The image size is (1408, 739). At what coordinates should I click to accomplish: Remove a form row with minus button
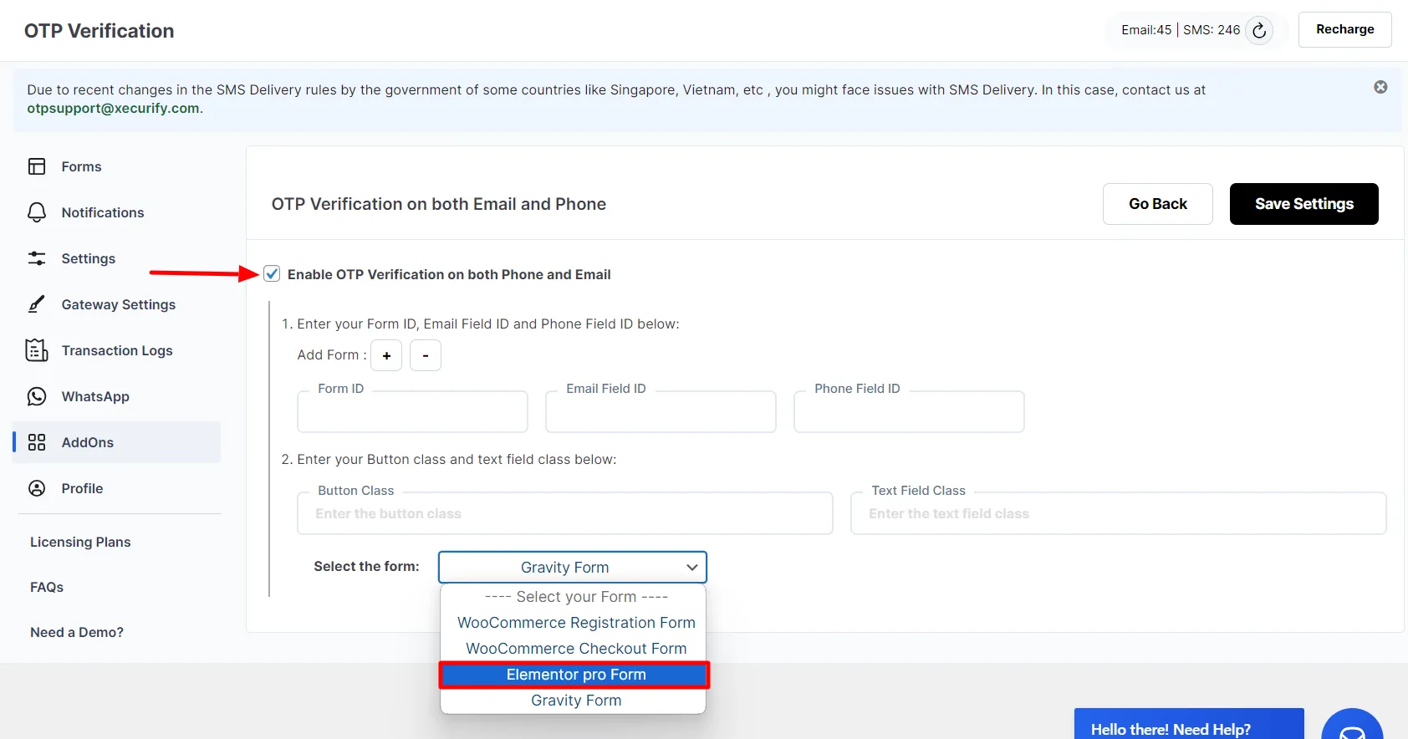tap(426, 355)
